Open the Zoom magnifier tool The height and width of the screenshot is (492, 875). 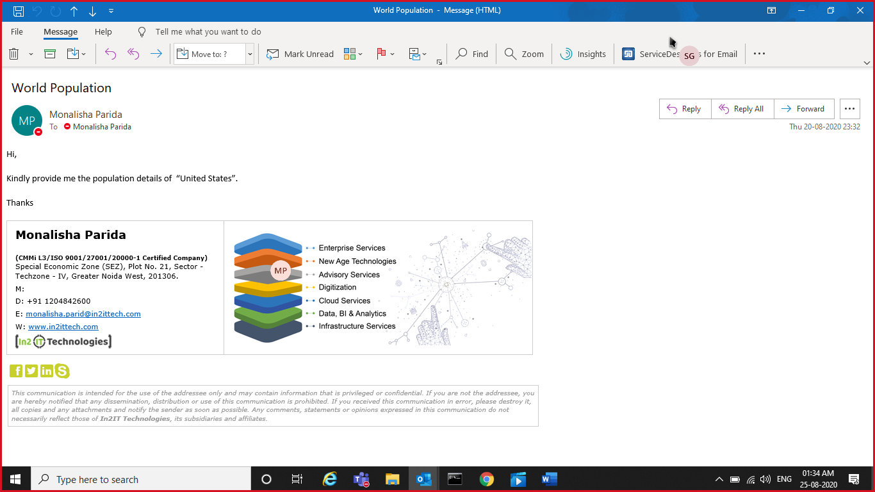point(524,54)
